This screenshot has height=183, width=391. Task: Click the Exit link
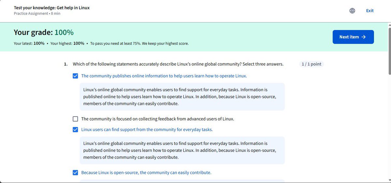(370, 11)
